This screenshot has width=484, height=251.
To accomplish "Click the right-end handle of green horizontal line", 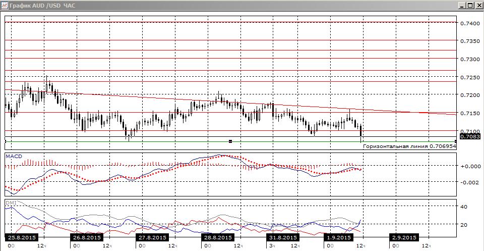I will (456, 141).
